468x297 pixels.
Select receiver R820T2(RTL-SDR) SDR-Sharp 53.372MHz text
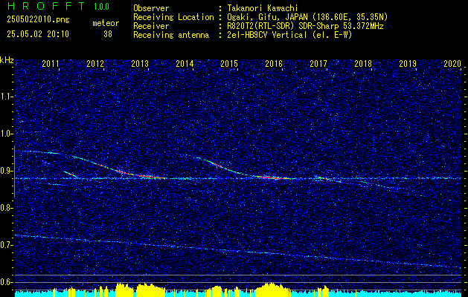point(305,26)
